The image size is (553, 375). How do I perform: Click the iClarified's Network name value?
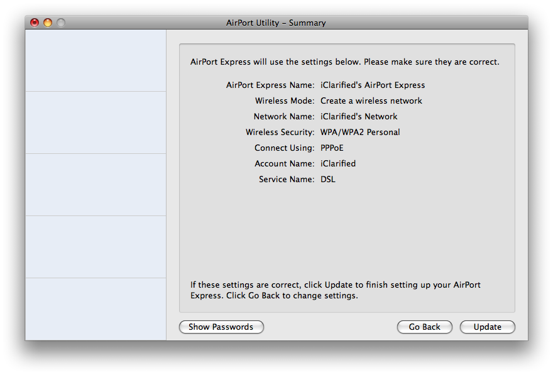click(x=359, y=117)
